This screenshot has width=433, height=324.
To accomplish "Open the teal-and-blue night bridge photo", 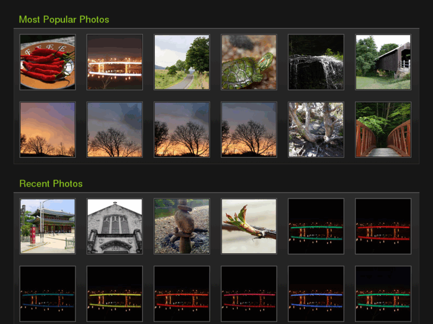I will [x=48, y=294].
